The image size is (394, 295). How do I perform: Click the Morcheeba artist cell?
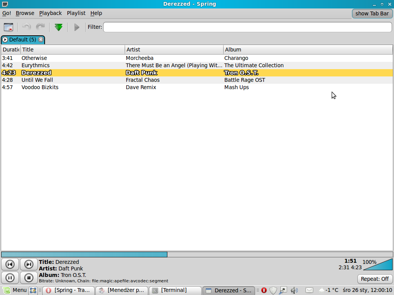pos(139,58)
